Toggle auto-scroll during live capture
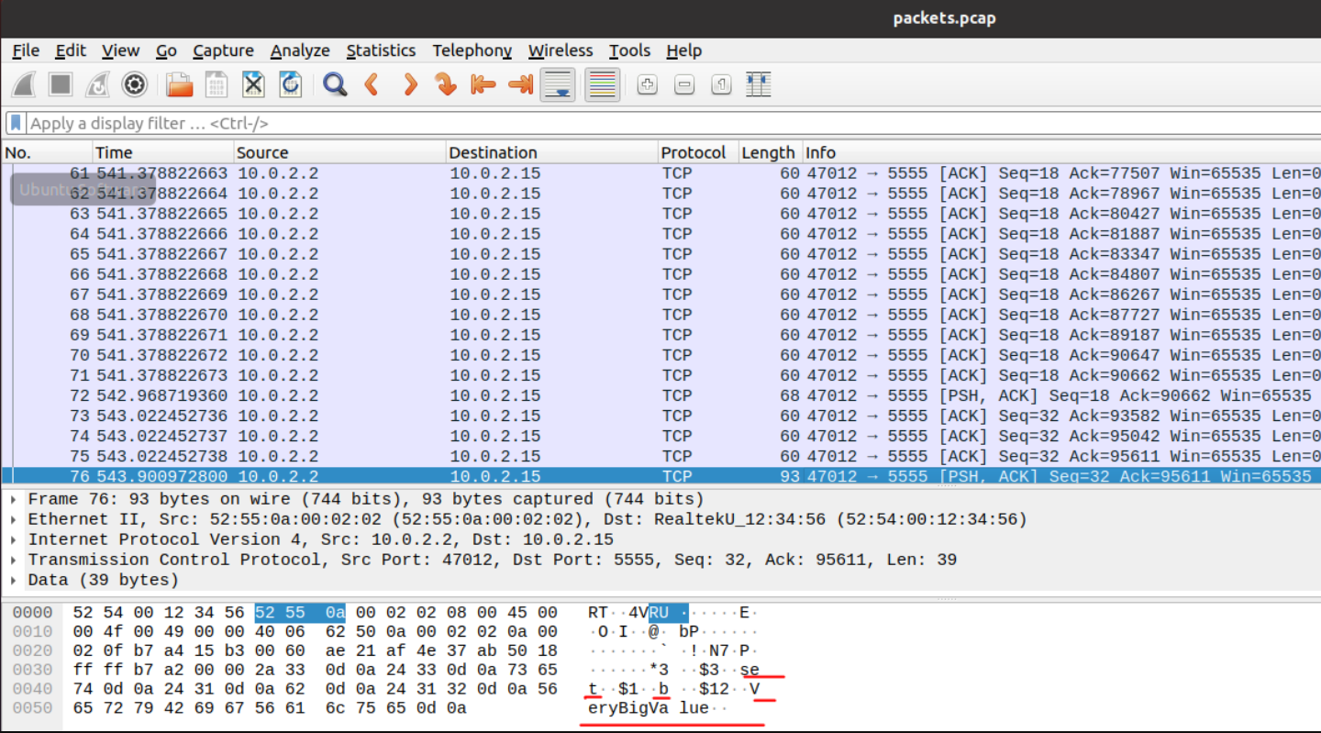 (x=557, y=85)
